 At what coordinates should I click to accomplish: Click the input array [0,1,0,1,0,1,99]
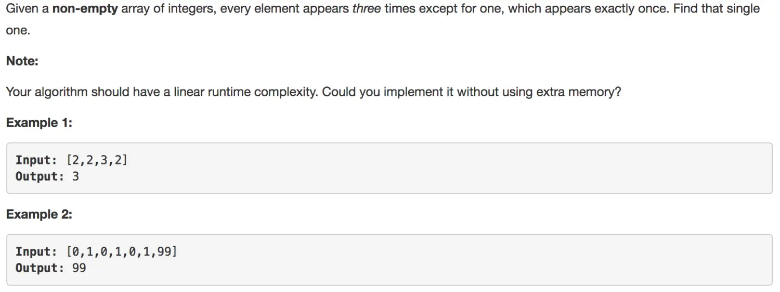(122, 252)
